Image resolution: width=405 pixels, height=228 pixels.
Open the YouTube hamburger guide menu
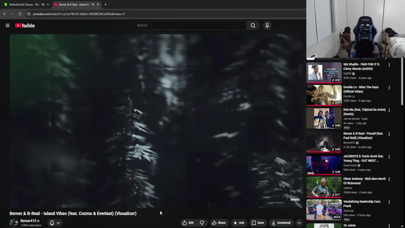click(x=8, y=26)
